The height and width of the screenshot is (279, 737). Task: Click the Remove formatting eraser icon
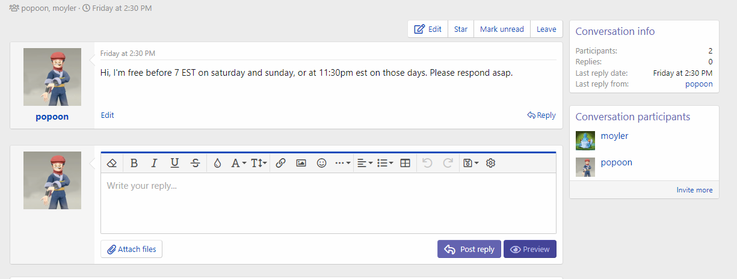112,163
